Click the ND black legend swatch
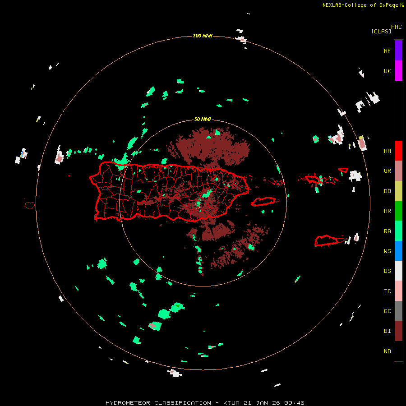The width and height of the screenshot is (406, 406). coord(398,351)
